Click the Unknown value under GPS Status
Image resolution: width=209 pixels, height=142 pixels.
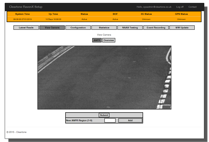click(x=181, y=19)
